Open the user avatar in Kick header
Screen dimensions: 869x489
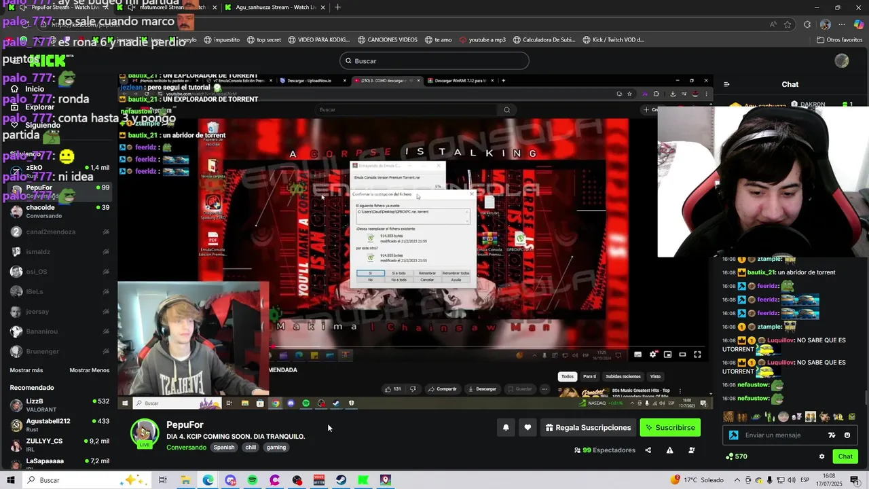842,60
